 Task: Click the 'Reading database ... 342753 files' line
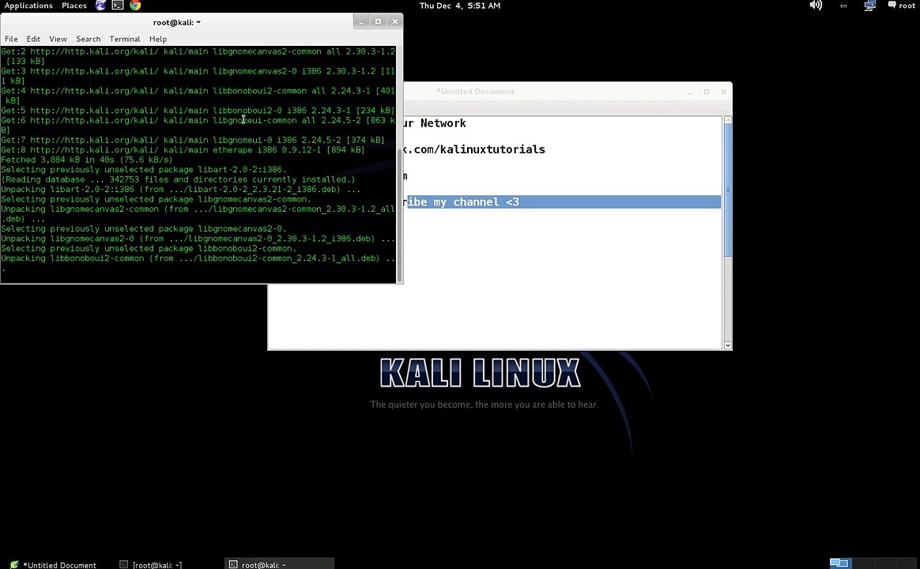point(178,179)
